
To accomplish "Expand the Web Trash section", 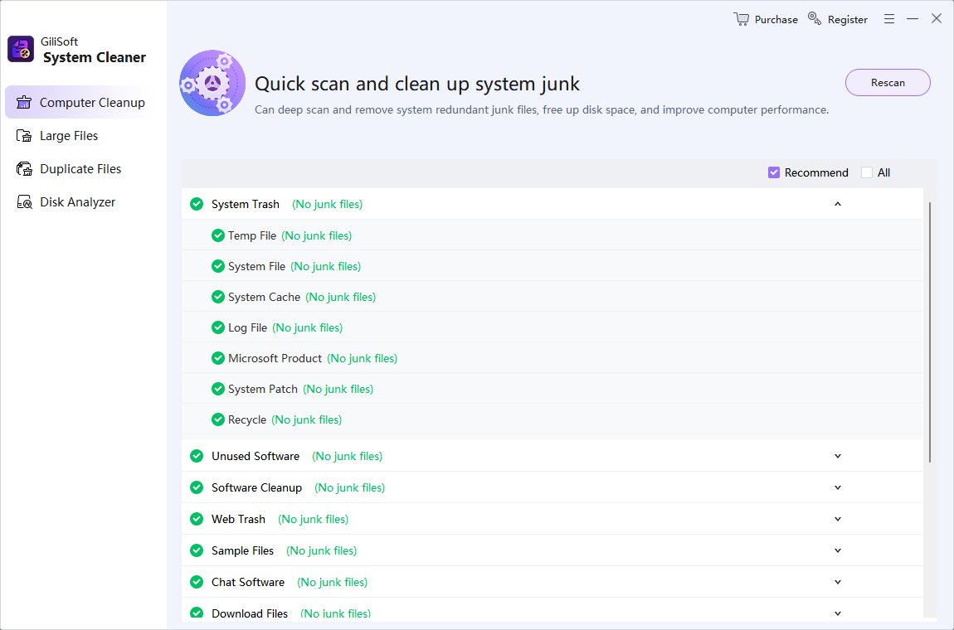I will [838, 519].
